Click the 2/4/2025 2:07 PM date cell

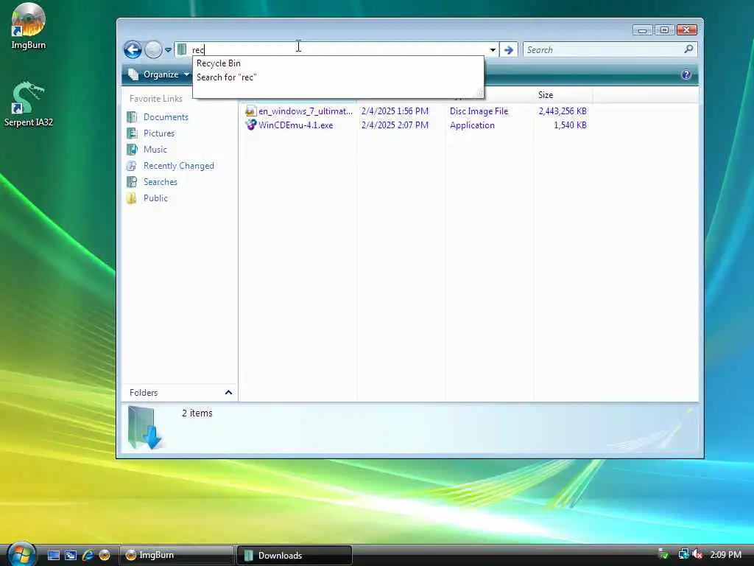click(x=395, y=125)
